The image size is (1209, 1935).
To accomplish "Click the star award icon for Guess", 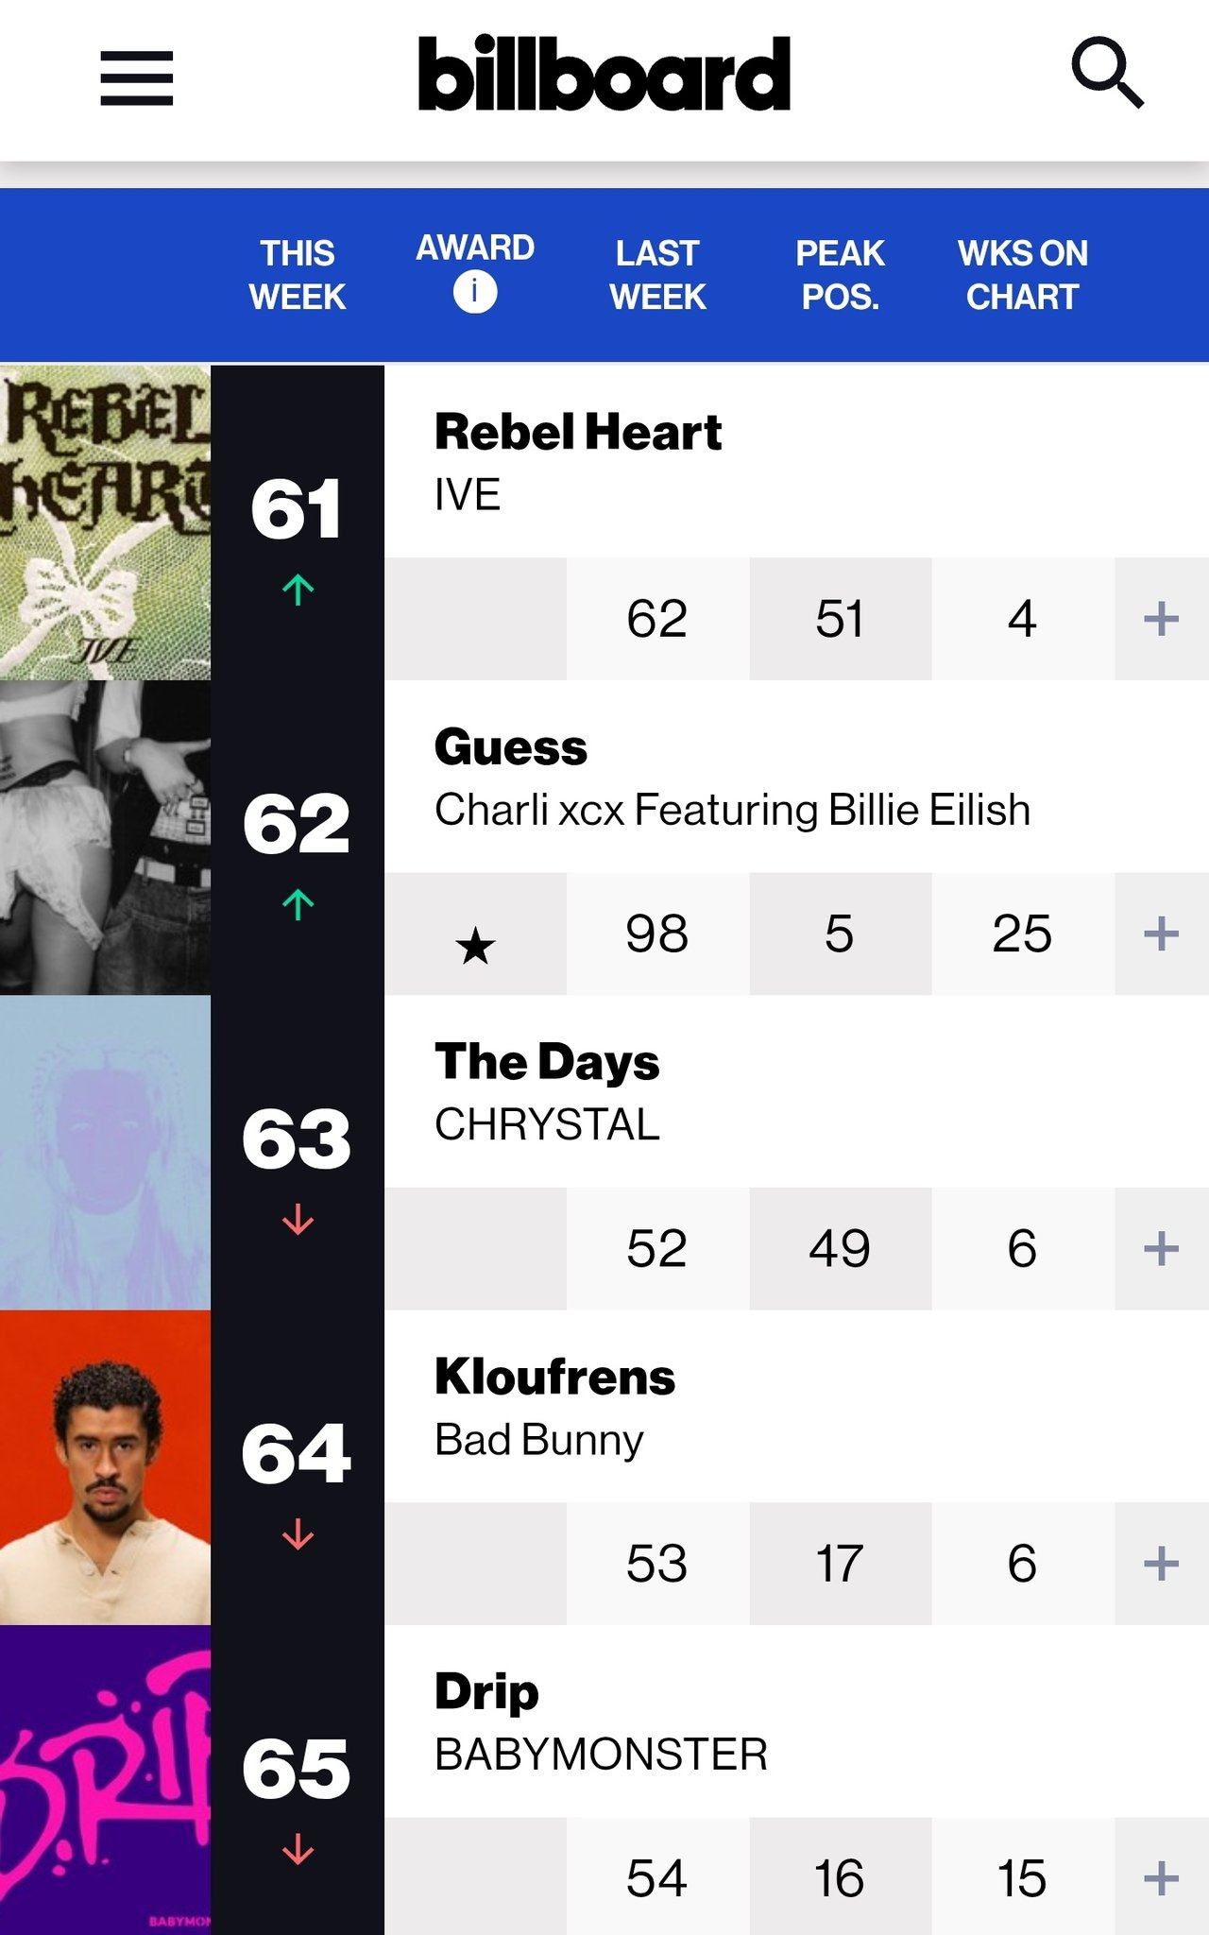I will click(x=475, y=945).
